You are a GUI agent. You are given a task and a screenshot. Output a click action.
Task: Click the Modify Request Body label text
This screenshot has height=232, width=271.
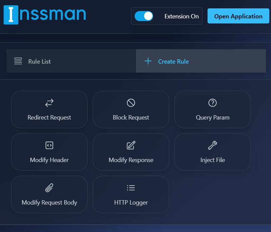49,203
